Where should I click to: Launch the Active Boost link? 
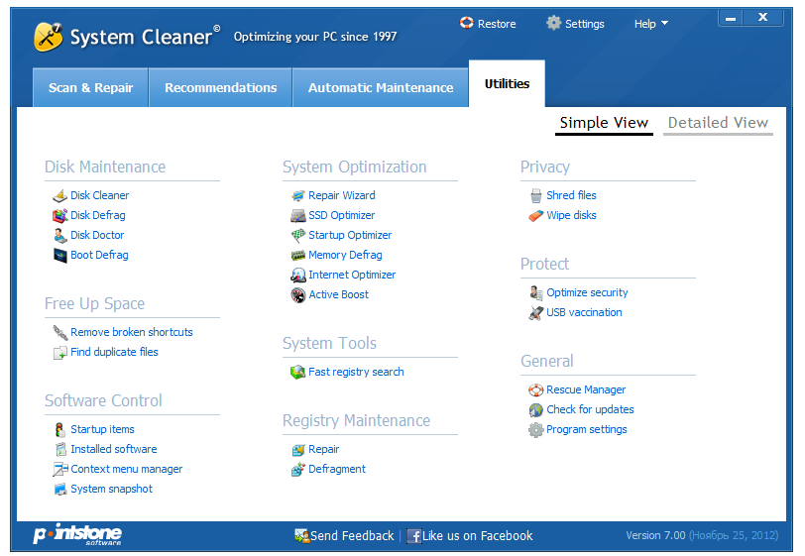(339, 294)
